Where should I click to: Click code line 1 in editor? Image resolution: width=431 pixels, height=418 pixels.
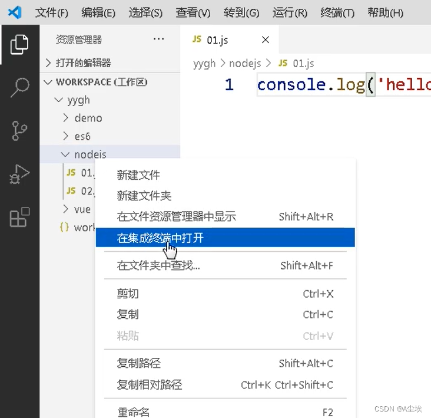pos(344,84)
